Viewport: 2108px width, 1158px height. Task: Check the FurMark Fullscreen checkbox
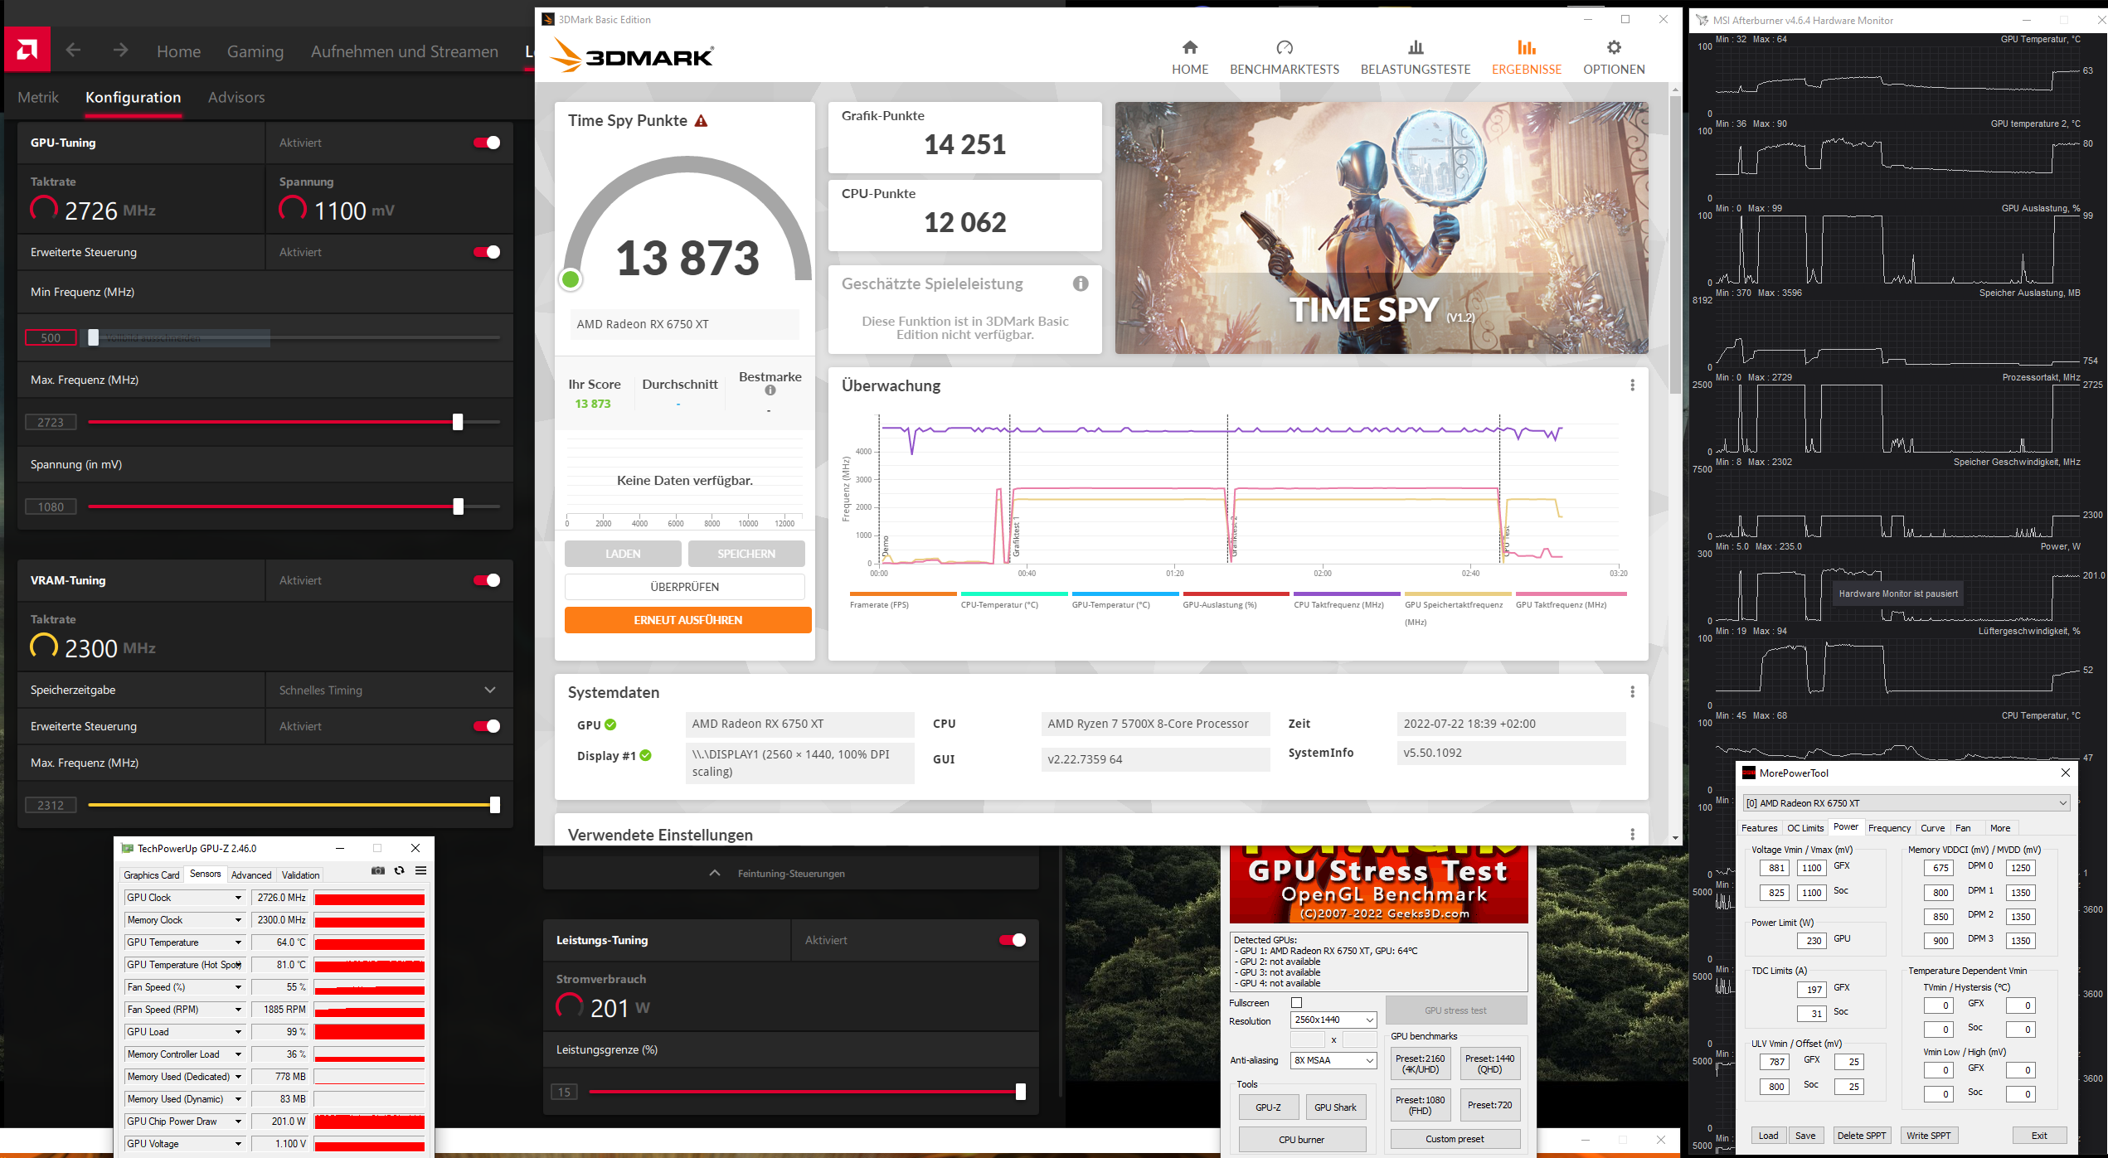coord(1296,1003)
